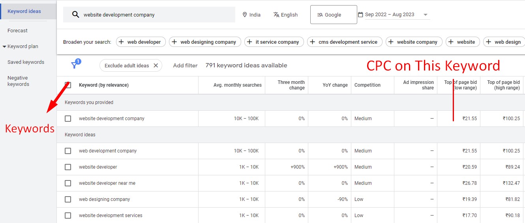Image resolution: width=525 pixels, height=223 pixels.
Task: Open the date range dropdown arrow
Action: [x=426, y=15]
